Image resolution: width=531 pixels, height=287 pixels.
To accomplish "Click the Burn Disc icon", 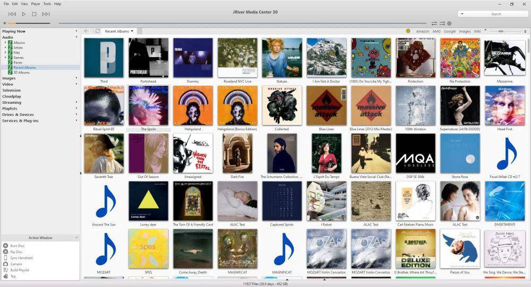I will pyautogui.click(x=5, y=246).
